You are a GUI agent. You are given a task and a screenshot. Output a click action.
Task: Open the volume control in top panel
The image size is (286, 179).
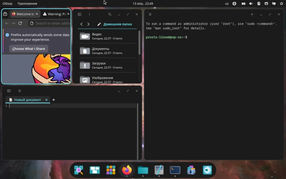point(251,3)
